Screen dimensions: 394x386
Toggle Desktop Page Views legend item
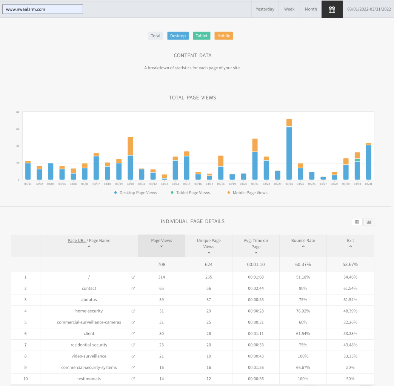pyautogui.click(x=135, y=193)
